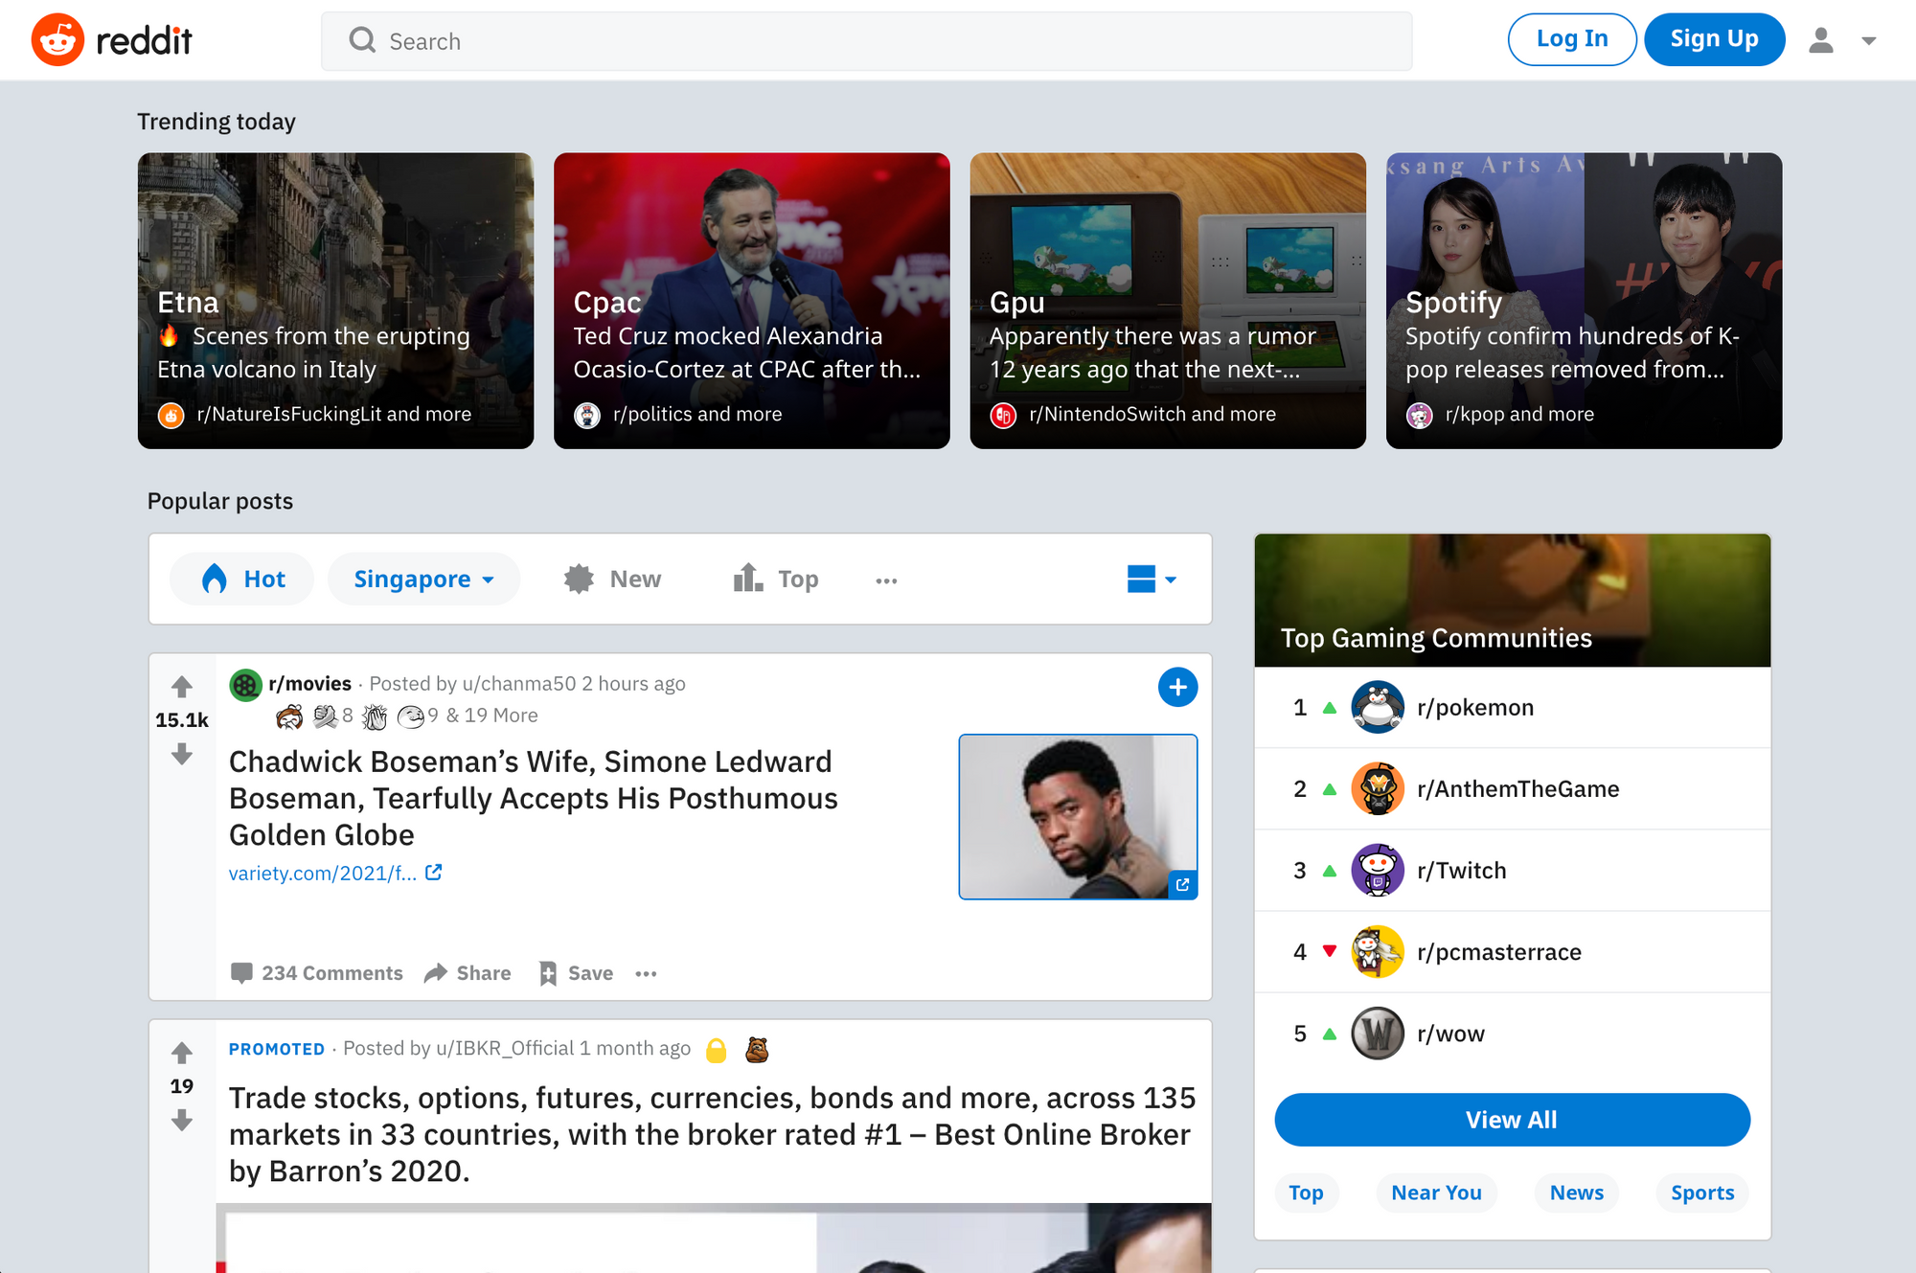Open r/pcmasterrace community
This screenshot has height=1273, width=1916.
pos(1499,951)
